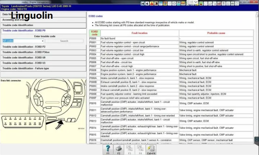Click the Ctrl+F4 notes icon
This screenshot has width=259, height=155.
pos(151,149)
